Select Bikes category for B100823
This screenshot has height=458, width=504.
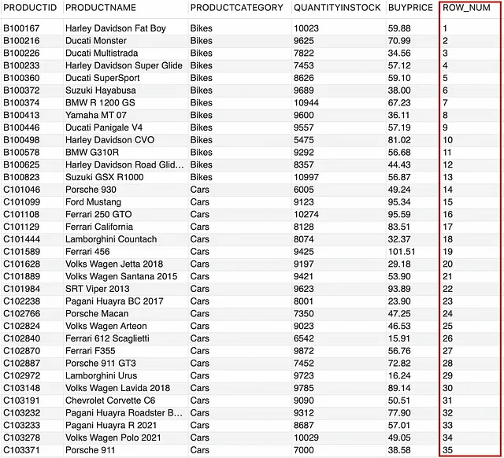coord(202,177)
